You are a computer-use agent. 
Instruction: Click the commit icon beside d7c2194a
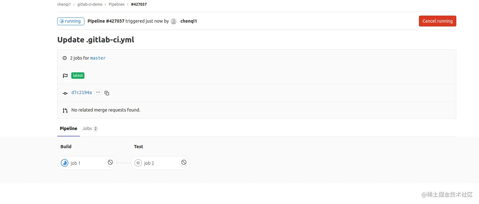[x=65, y=93]
